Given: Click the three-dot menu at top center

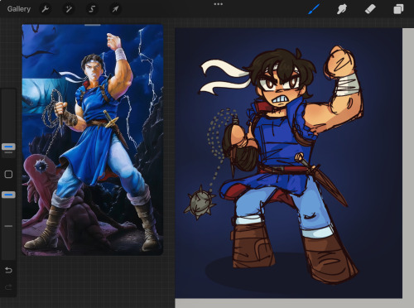Looking at the screenshot, I should 218,4.
